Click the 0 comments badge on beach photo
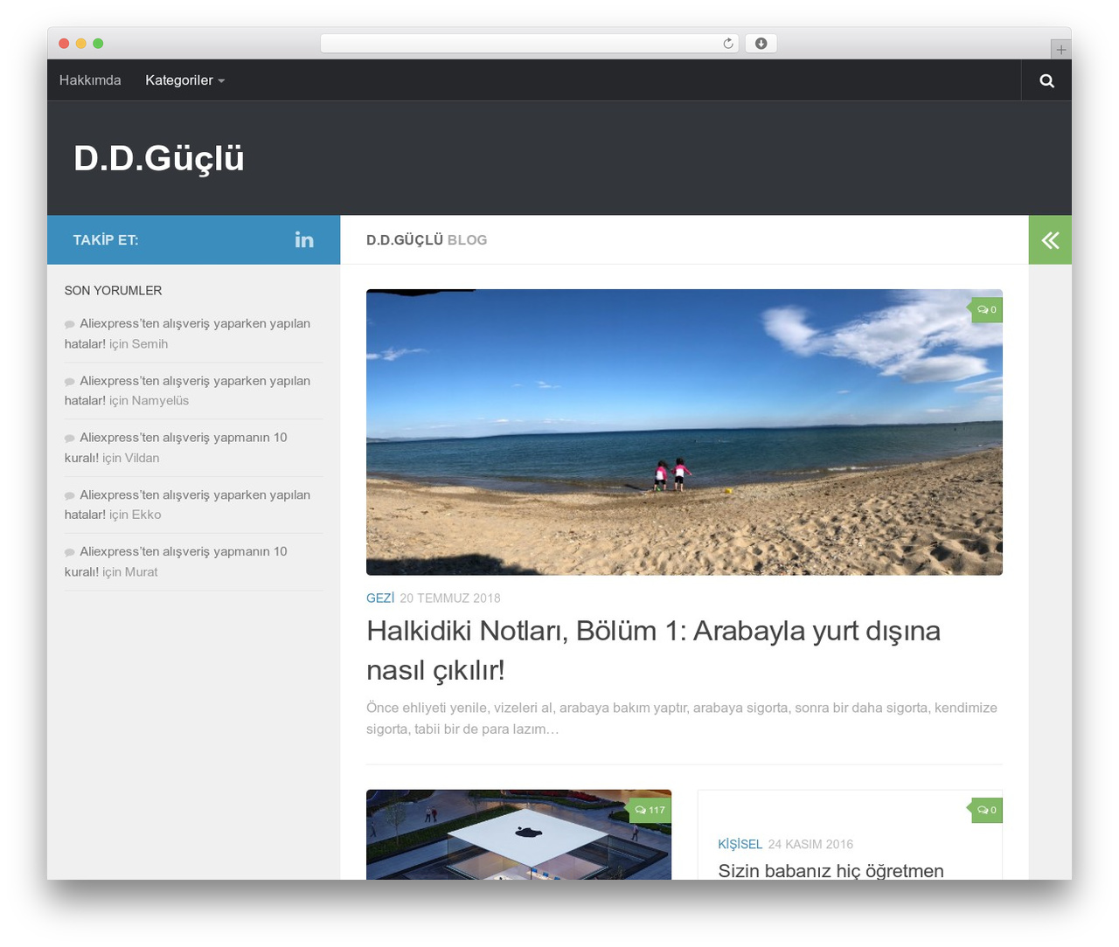1119x947 pixels. (x=986, y=310)
